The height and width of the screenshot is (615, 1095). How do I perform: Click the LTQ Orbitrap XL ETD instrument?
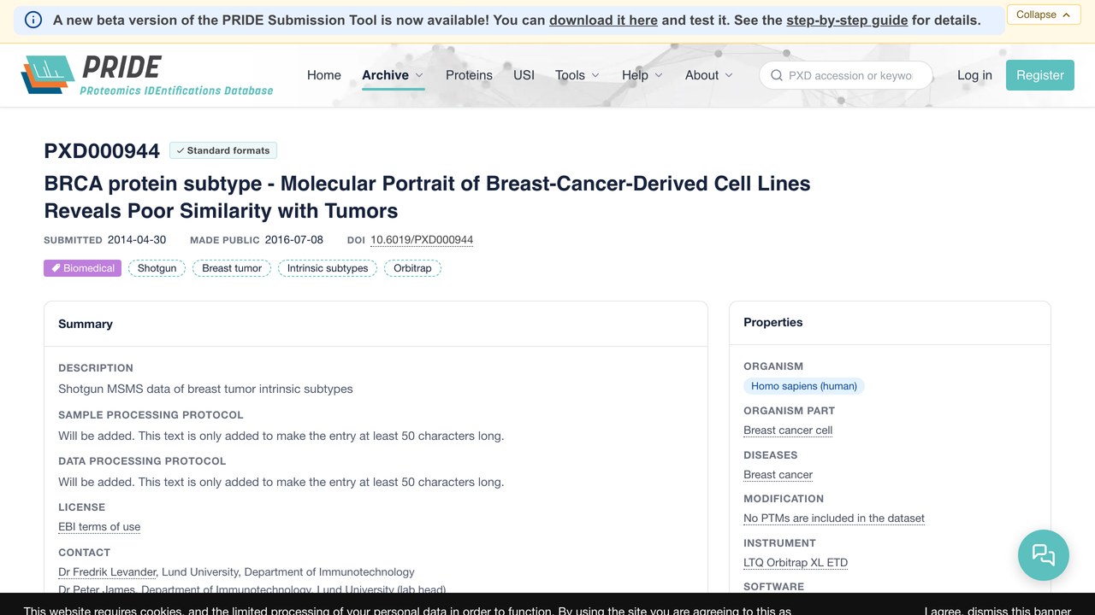796,563
